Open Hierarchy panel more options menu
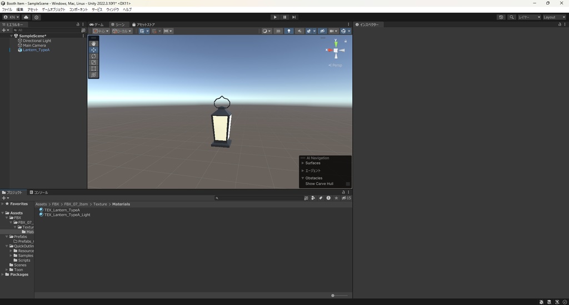The height and width of the screenshot is (305, 569). click(83, 24)
